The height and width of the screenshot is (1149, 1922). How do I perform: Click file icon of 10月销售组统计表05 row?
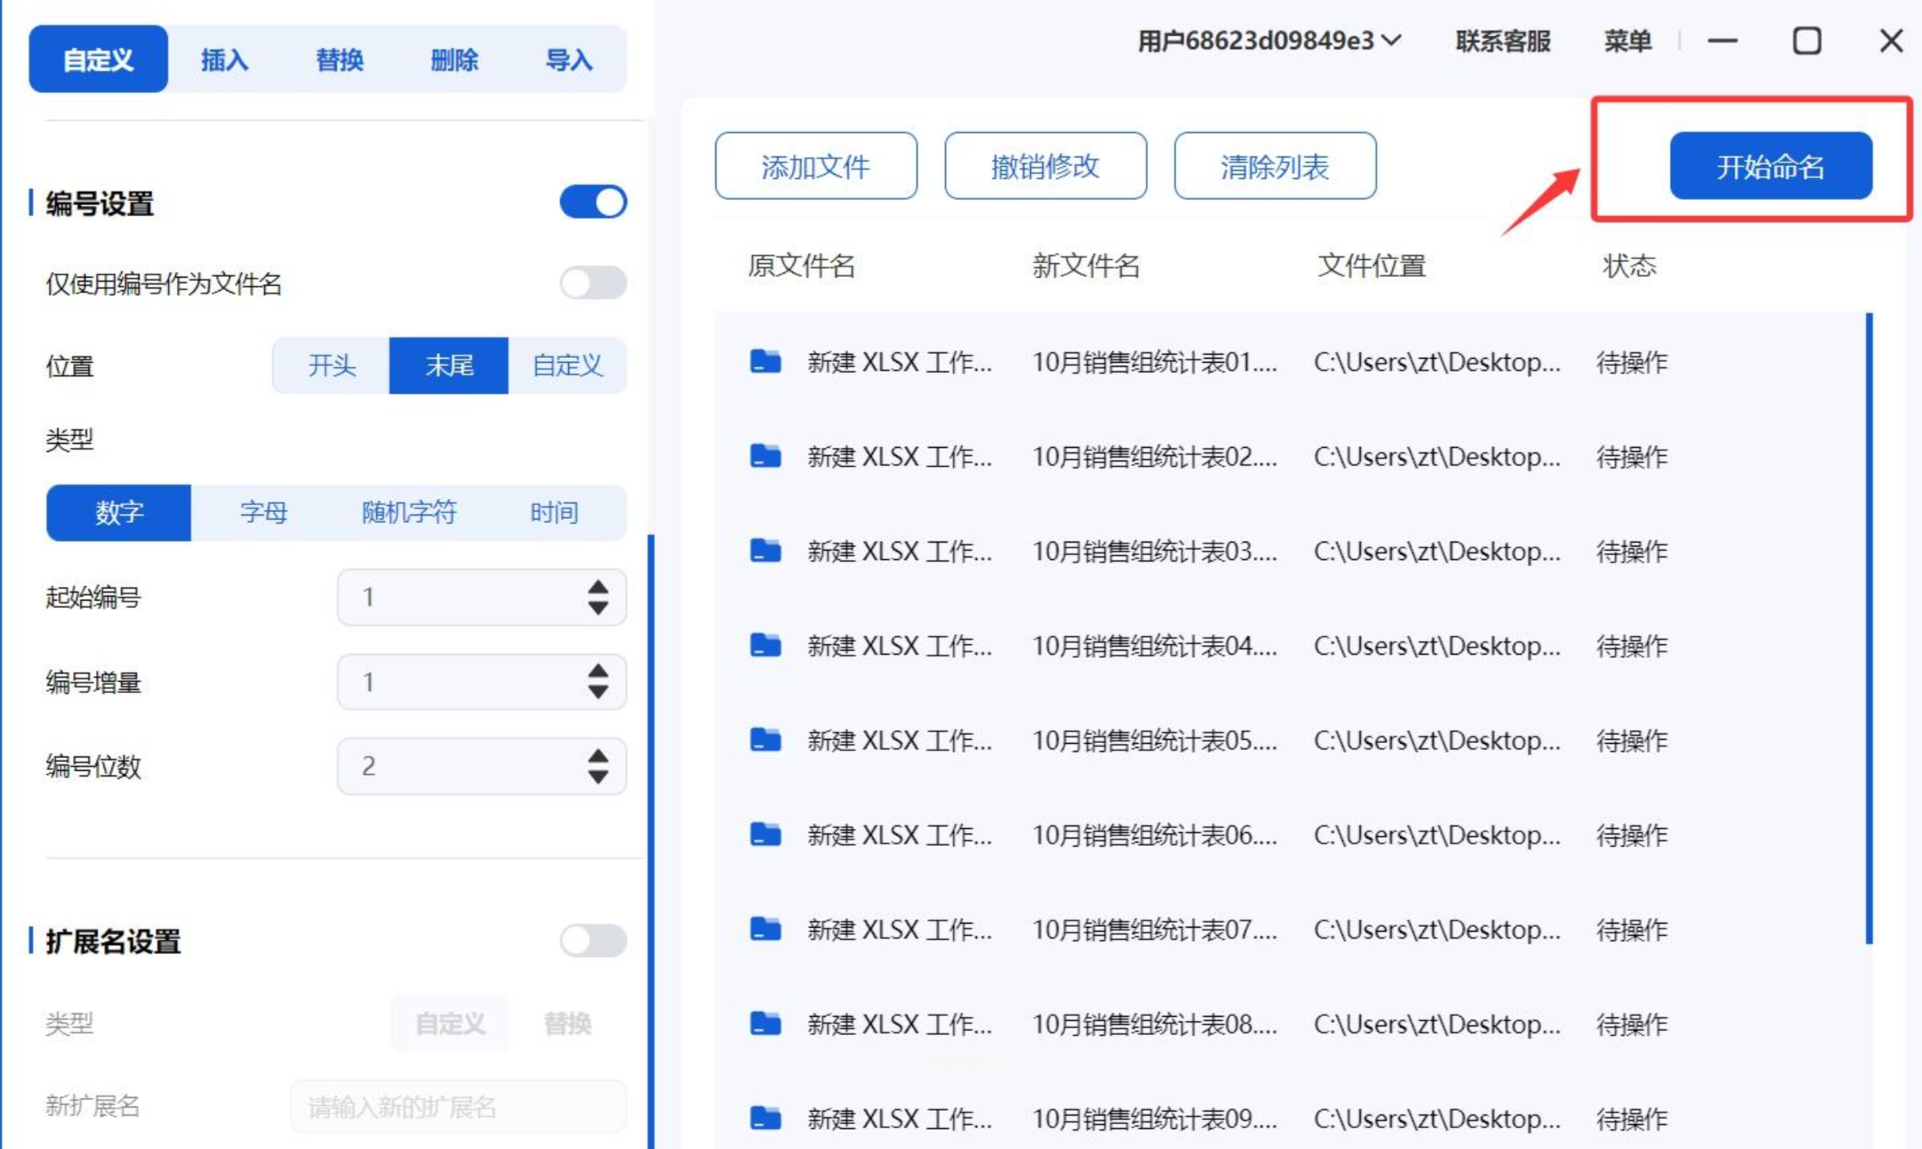(765, 740)
